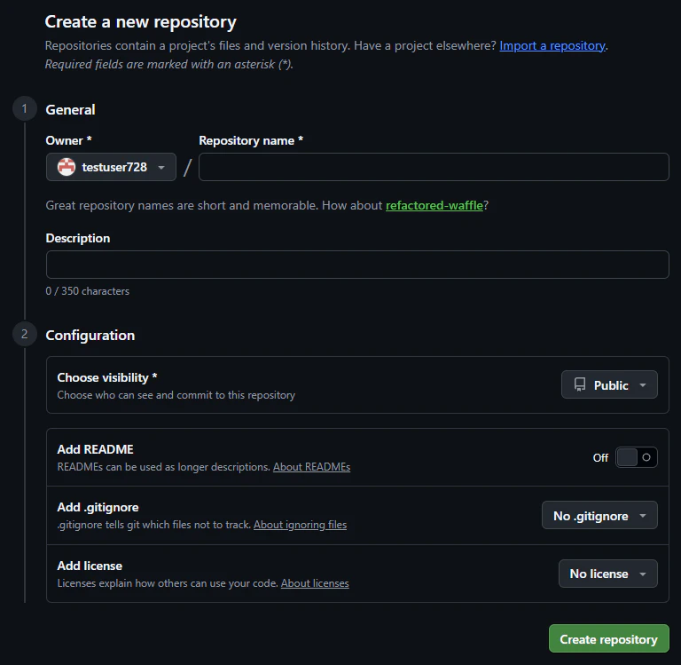Open the Public visibility dropdown
This screenshot has height=665, width=681.
(x=609, y=385)
